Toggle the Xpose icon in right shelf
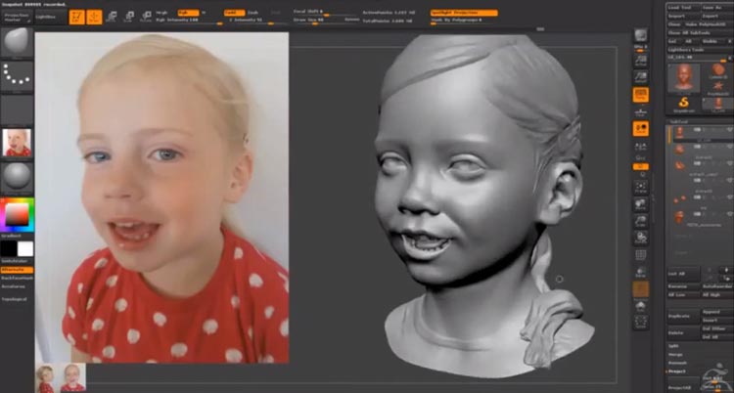The image size is (734, 393). (x=641, y=323)
